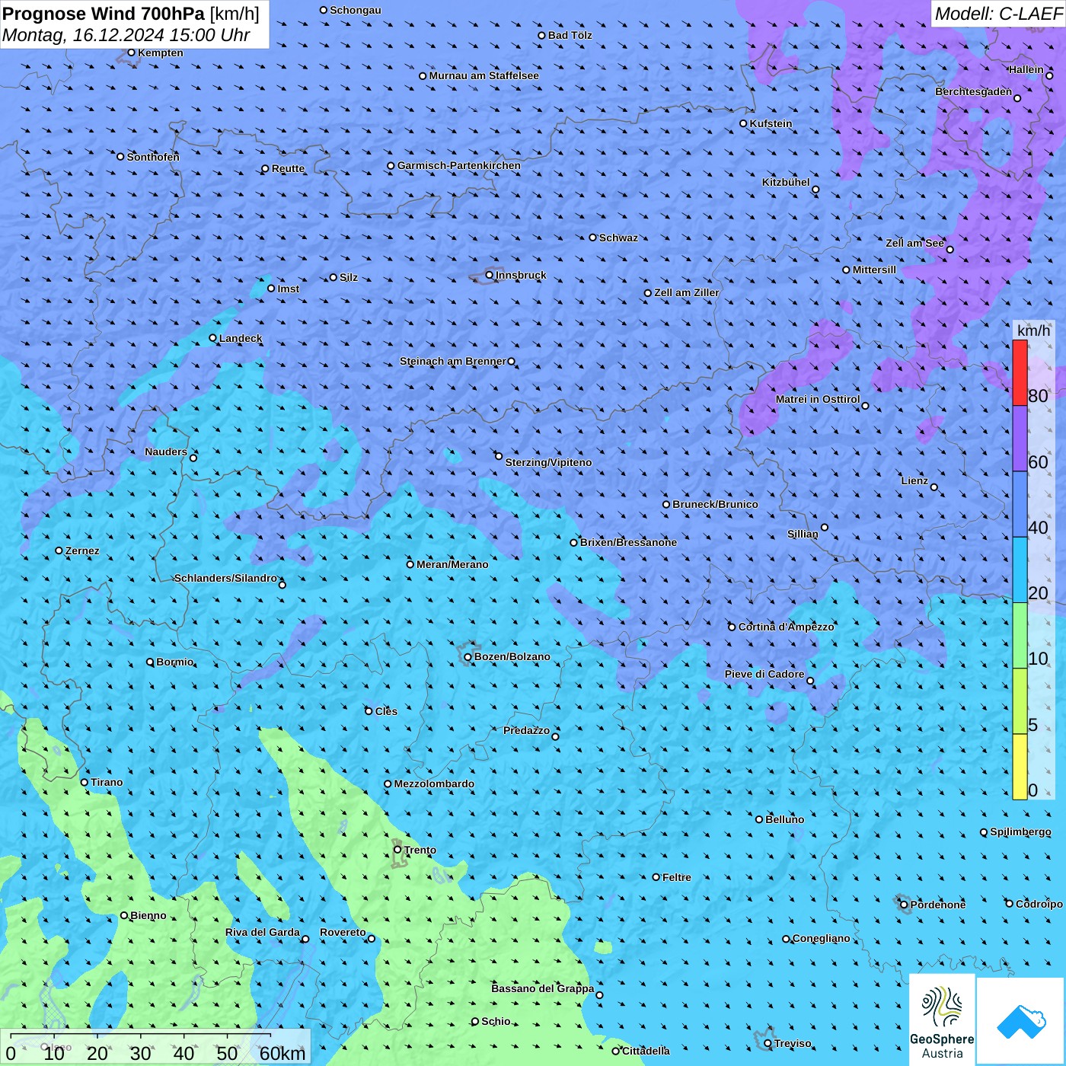Click the 'Meran/Merano' label

tap(452, 564)
